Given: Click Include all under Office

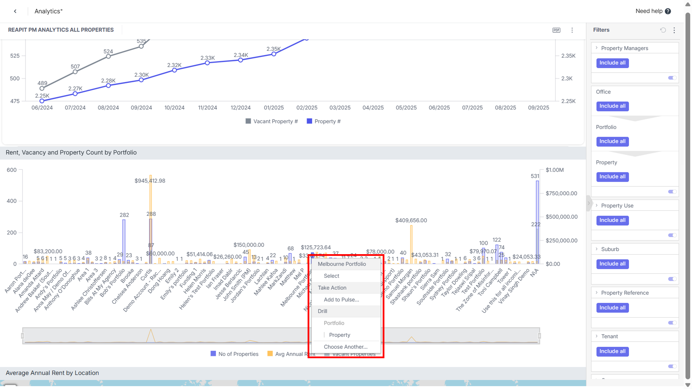Looking at the screenshot, I should [612, 106].
